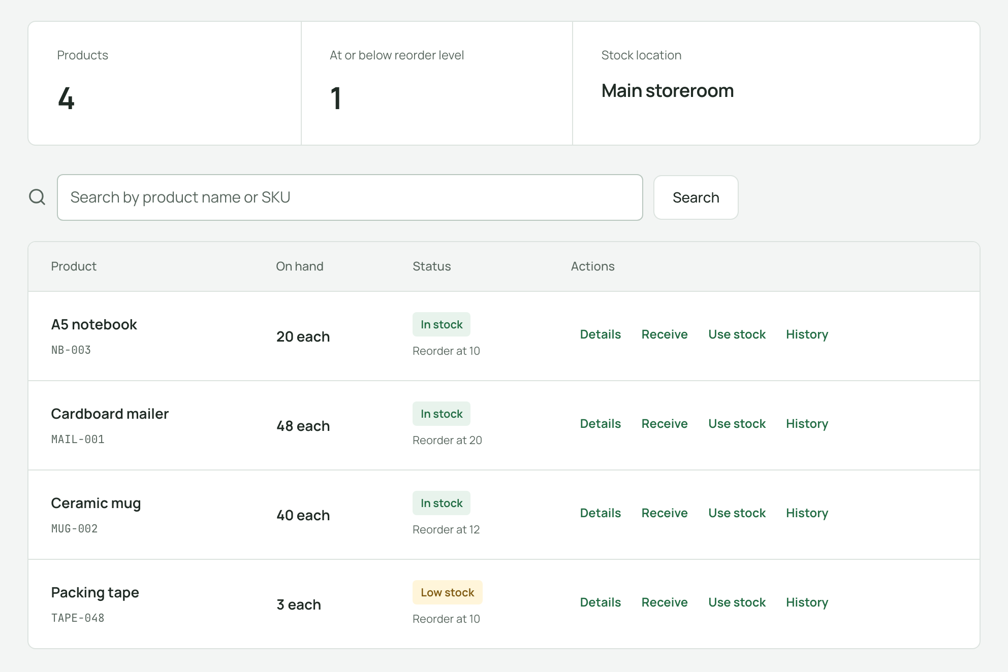This screenshot has height=672, width=1008.
Task: Use stock for Ceramic mug
Action: [x=737, y=513]
